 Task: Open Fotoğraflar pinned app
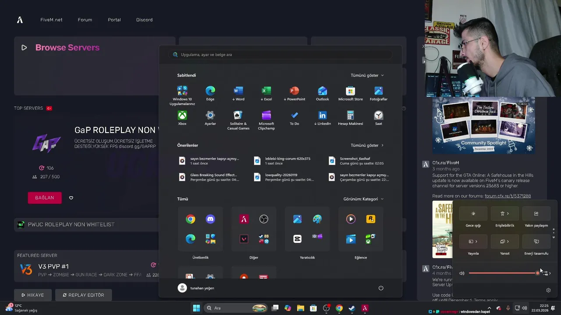(x=379, y=94)
